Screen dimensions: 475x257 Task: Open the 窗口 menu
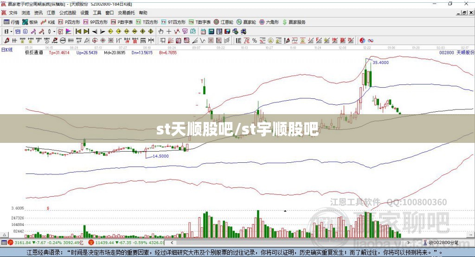109,13
